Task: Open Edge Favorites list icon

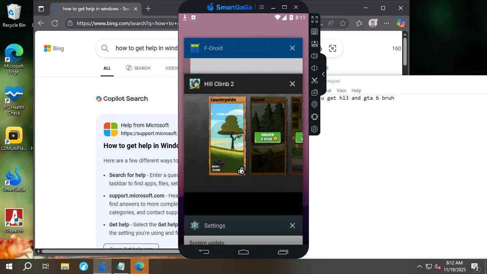Action: click(359, 23)
